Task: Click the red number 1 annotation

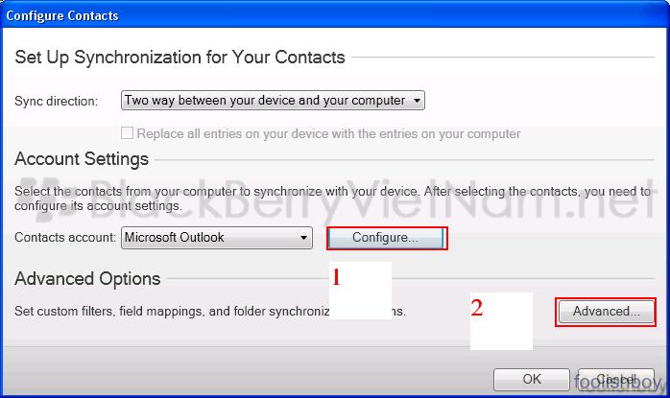Action: (336, 277)
